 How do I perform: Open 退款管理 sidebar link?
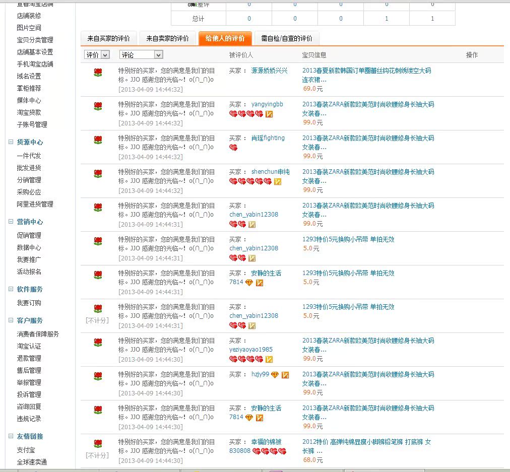coord(29,358)
